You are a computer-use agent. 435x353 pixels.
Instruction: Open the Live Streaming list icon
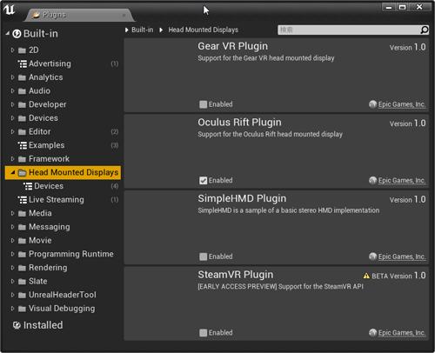click(x=23, y=200)
